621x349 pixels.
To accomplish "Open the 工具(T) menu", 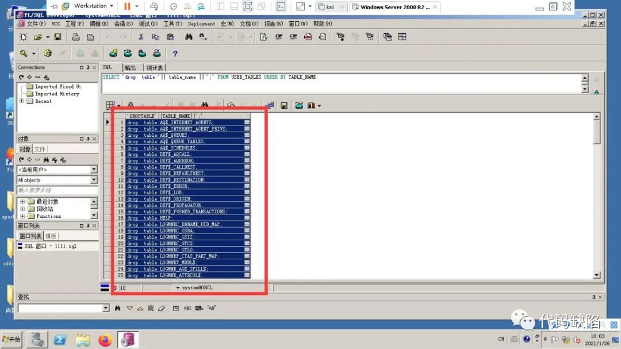I will [x=172, y=24].
